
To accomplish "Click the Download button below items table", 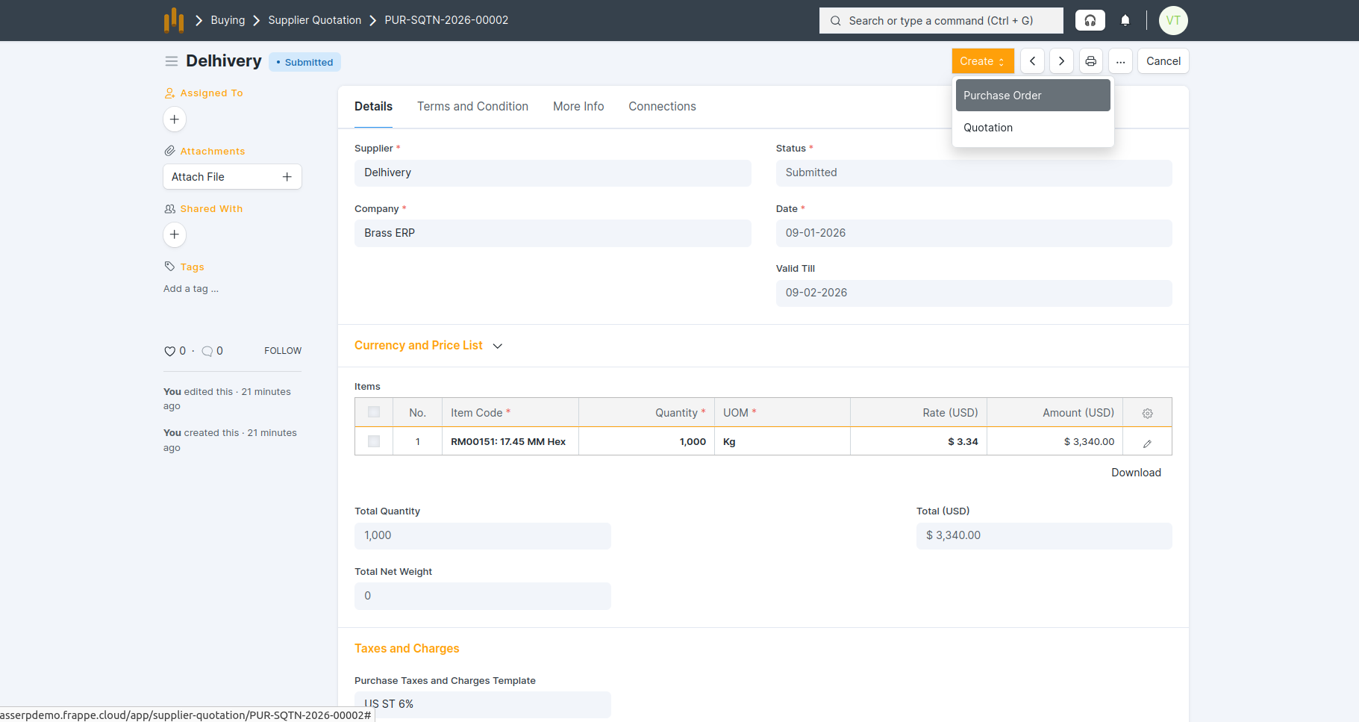I will pos(1136,473).
